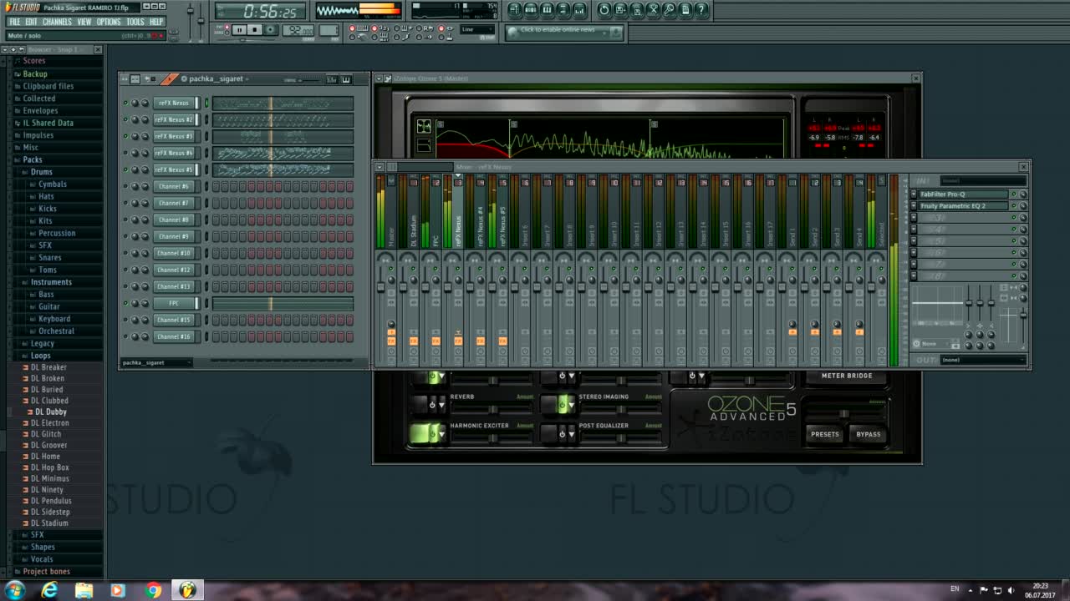1070x601 pixels.
Task: Click the question mark help icon
Action: coord(701,10)
